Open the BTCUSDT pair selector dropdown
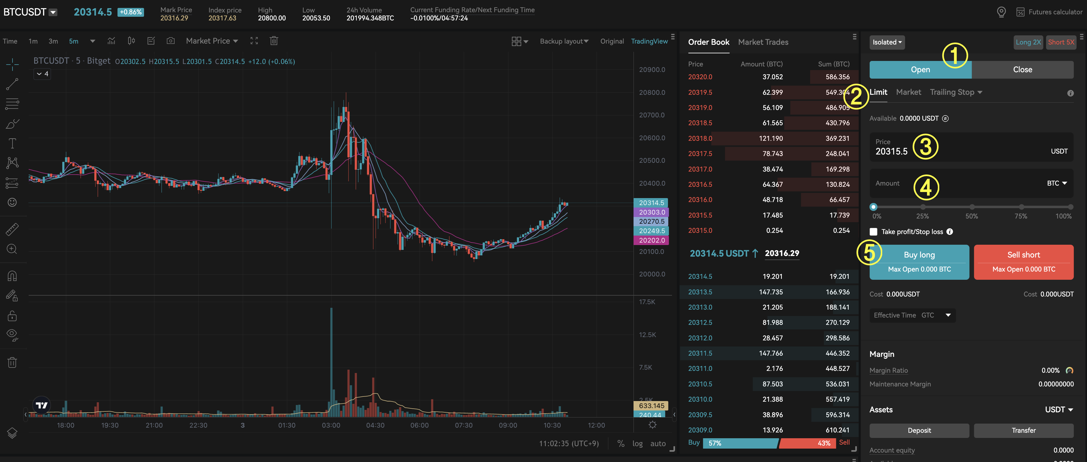 tap(53, 12)
